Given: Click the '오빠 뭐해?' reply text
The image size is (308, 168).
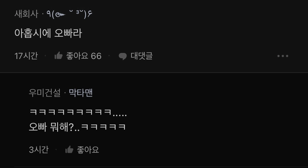Looking at the screenshot, I should click(x=51, y=127).
